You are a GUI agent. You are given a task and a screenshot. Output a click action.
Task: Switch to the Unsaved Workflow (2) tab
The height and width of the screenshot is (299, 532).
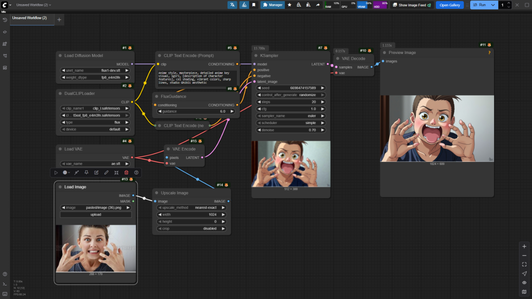(30, 18)
